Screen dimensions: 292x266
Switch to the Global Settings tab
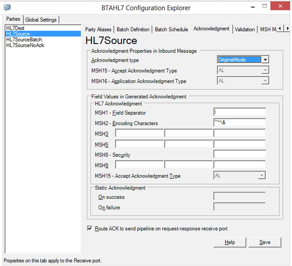point(41,20)
